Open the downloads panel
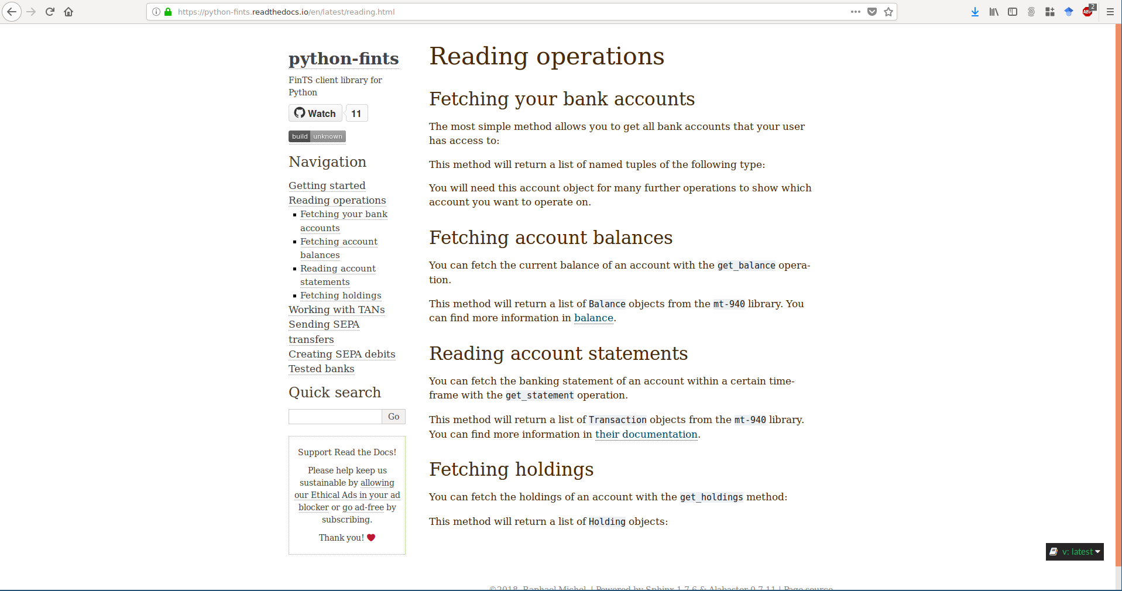The image size is (1122, 591). [975, 12]
